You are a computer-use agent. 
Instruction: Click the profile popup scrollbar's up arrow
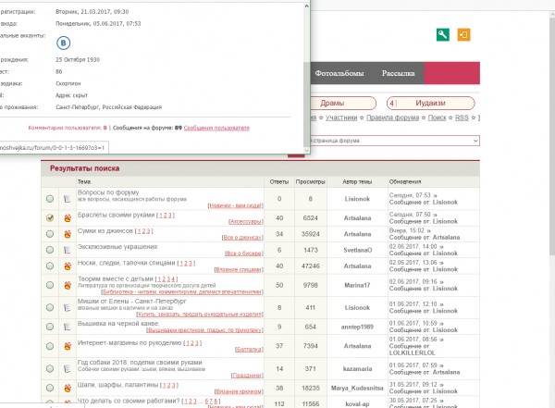coord(306,6)
